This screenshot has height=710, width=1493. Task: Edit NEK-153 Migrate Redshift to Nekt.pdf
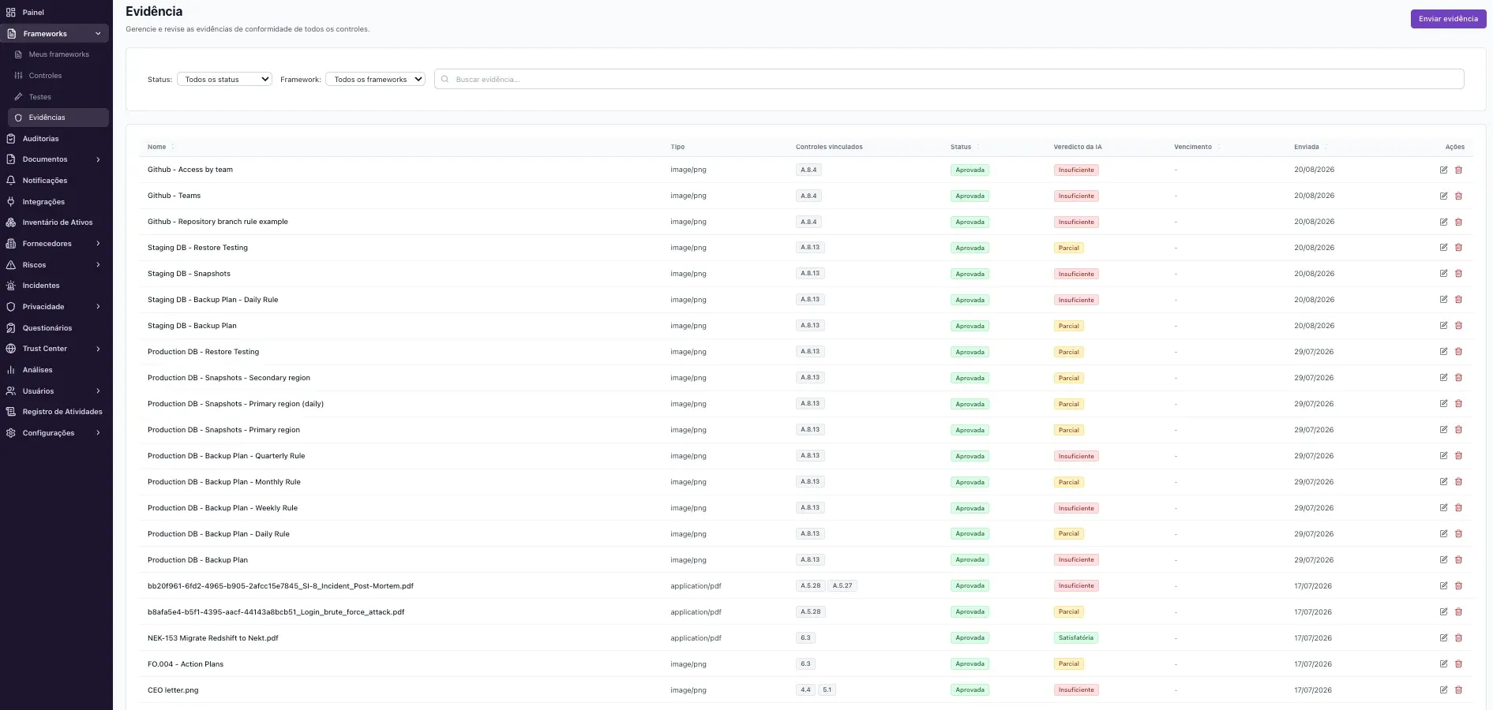[x=1443, y=638]
